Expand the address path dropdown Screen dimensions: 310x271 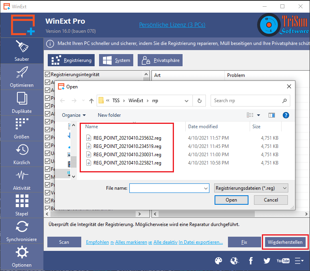[x=187, y=101]
